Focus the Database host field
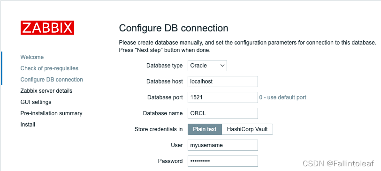The height and width of the screenshot is (171, 381). coord(223,82)
